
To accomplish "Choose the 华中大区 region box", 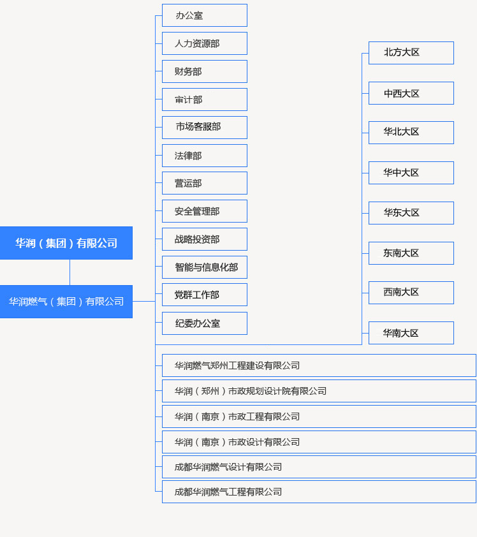I will 411,173.
